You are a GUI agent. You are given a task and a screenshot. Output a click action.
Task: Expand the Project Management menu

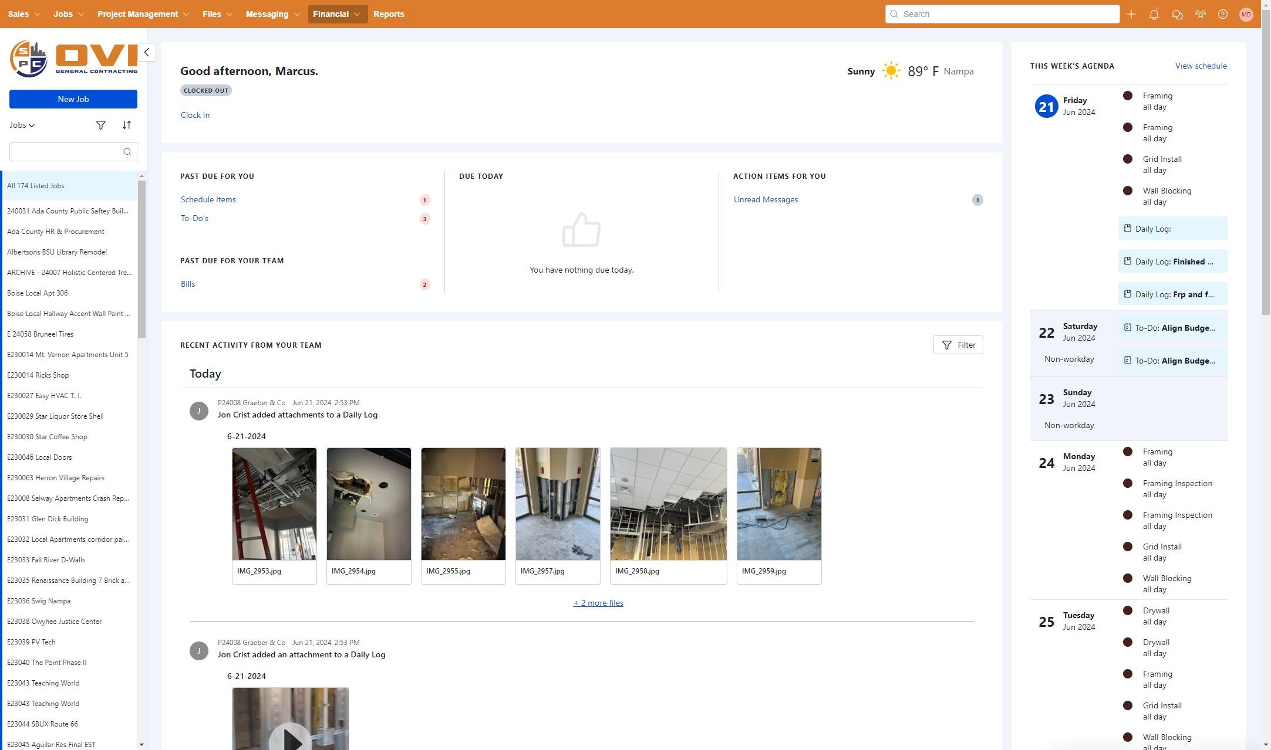click(143, 14)
